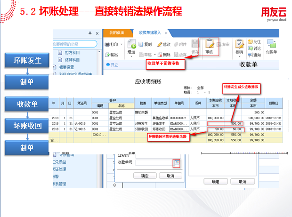Click the 复制 copy icon
Screen dimensions: 292x217
(141, 44)
